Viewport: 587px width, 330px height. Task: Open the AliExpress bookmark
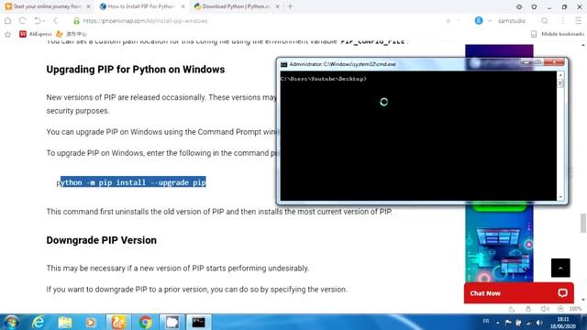36,34
